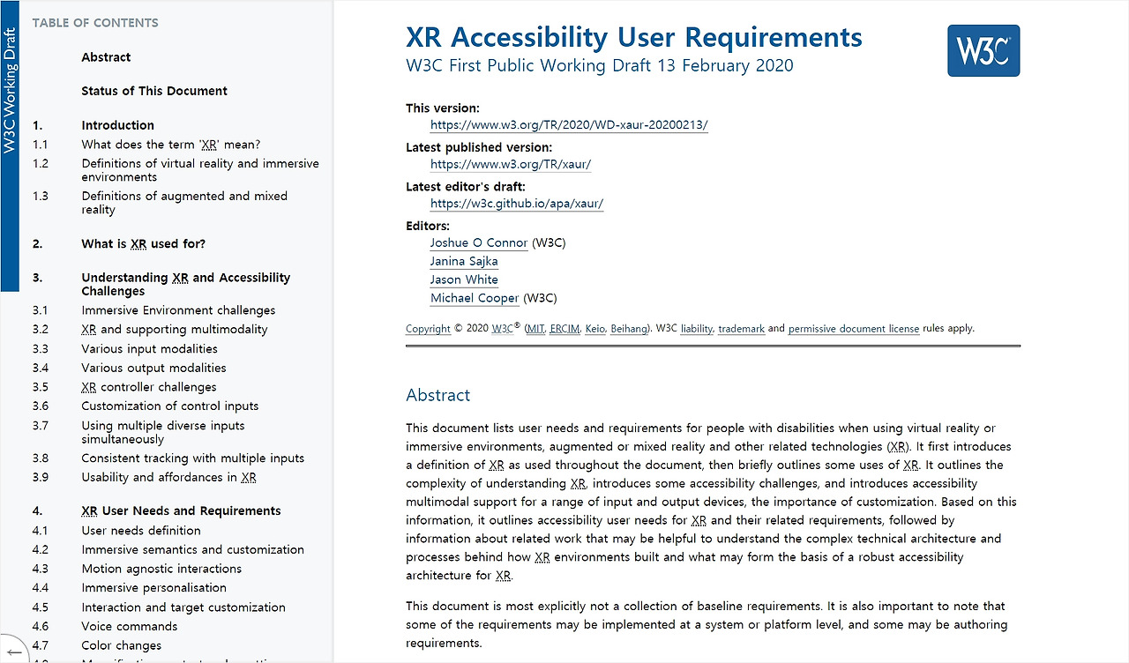The image size is (1129, 663).
Task: Click the W3C logo image
Action: [x=983, y=50]
